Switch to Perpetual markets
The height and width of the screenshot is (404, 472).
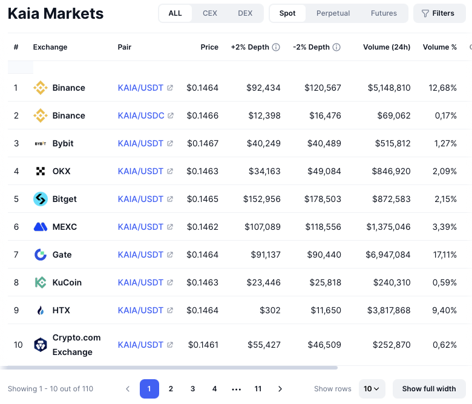click(333, 13)
